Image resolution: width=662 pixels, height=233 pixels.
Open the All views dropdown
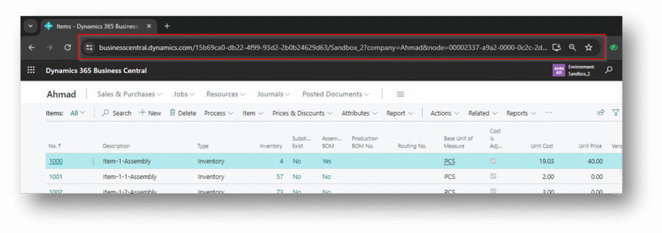tap(78, 113)
